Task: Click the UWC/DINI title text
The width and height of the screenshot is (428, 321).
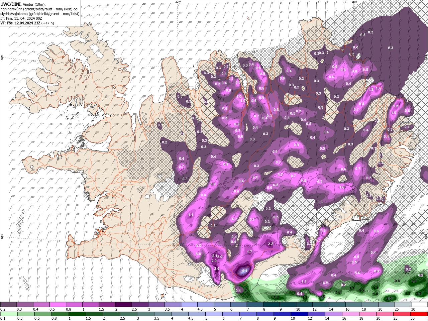Action: click(11, 4)
